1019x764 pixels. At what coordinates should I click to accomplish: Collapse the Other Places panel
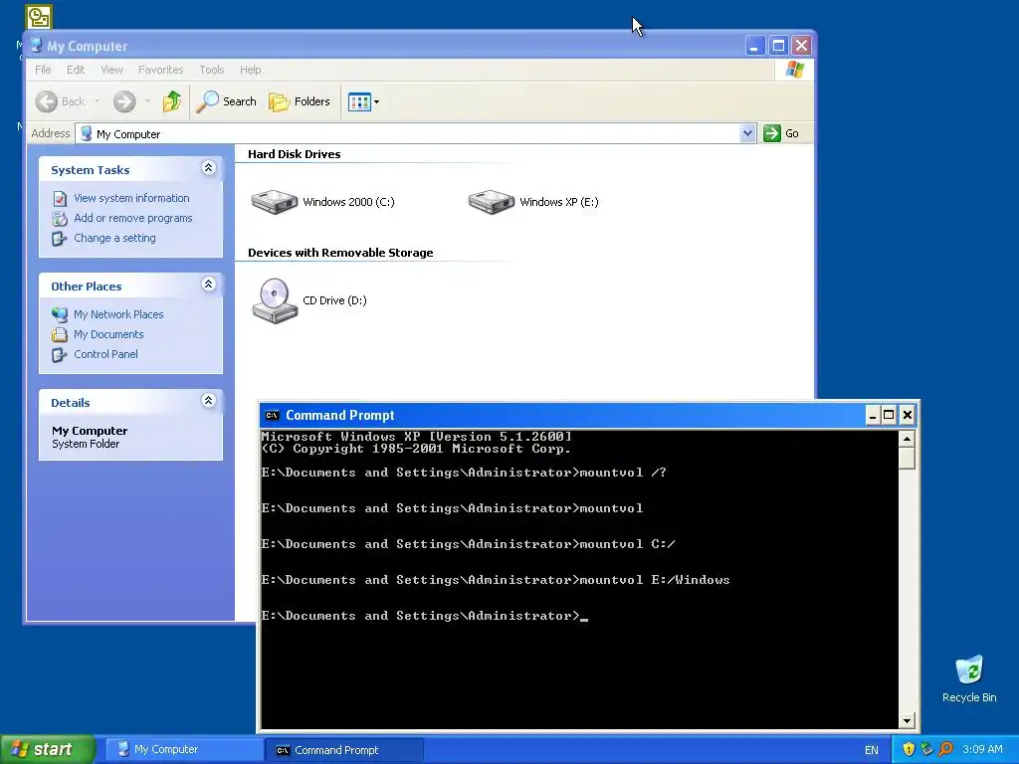click(208, 285)
